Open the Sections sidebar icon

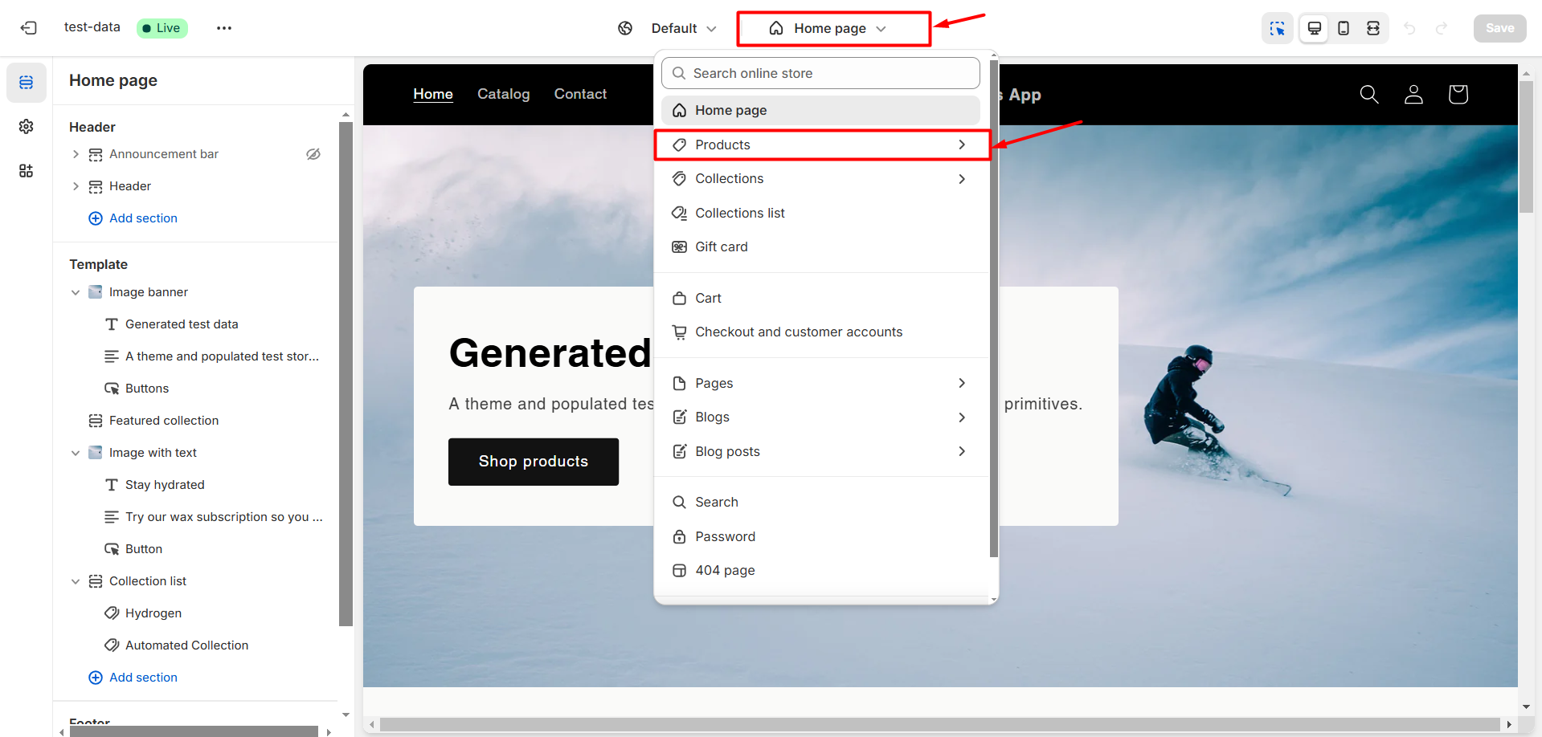click(27, 83)
